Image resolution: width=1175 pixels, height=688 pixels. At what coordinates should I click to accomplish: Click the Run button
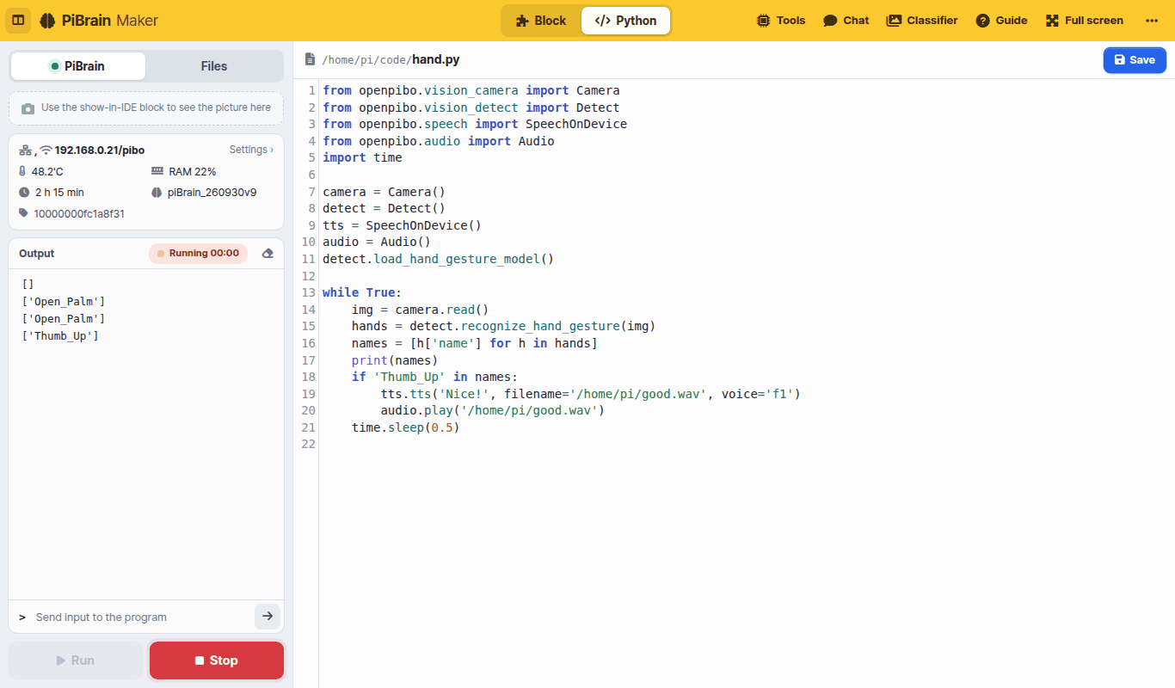76,660
